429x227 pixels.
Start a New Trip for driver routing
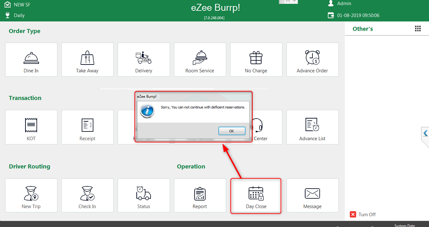[x=31, y=195]
